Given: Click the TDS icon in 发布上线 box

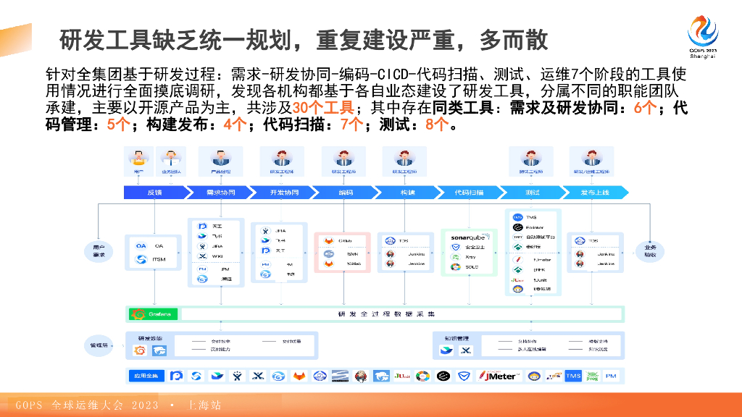Looking at the screenshot, I should pyautogui.click(x=580, y=240).
